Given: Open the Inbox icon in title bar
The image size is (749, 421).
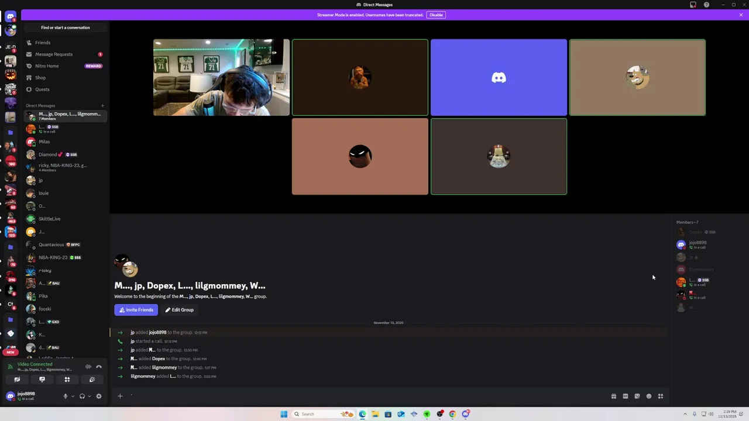Looking at the screenshot, I should (693, 5).
